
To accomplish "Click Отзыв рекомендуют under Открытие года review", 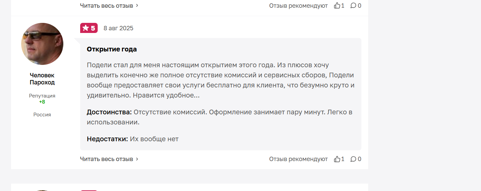I will coord(298,159).
